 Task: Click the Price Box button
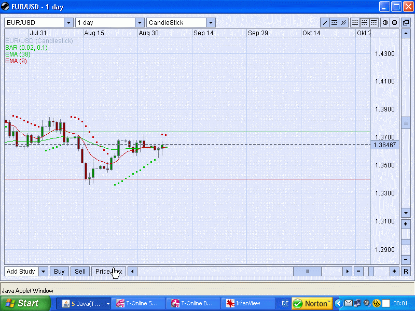108,271
